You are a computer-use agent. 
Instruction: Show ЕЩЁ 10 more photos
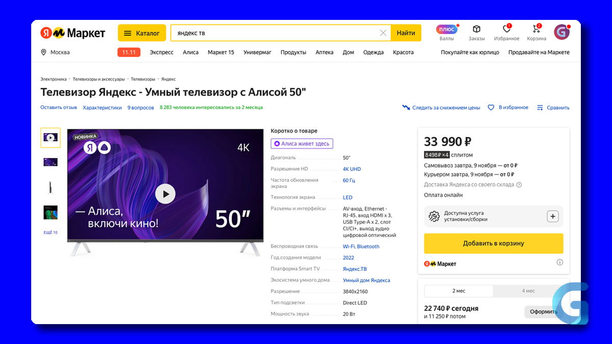[x=50, y=232]
